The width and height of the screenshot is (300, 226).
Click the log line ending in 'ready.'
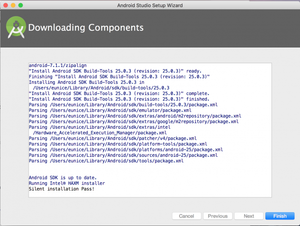[x=115, y=71]
